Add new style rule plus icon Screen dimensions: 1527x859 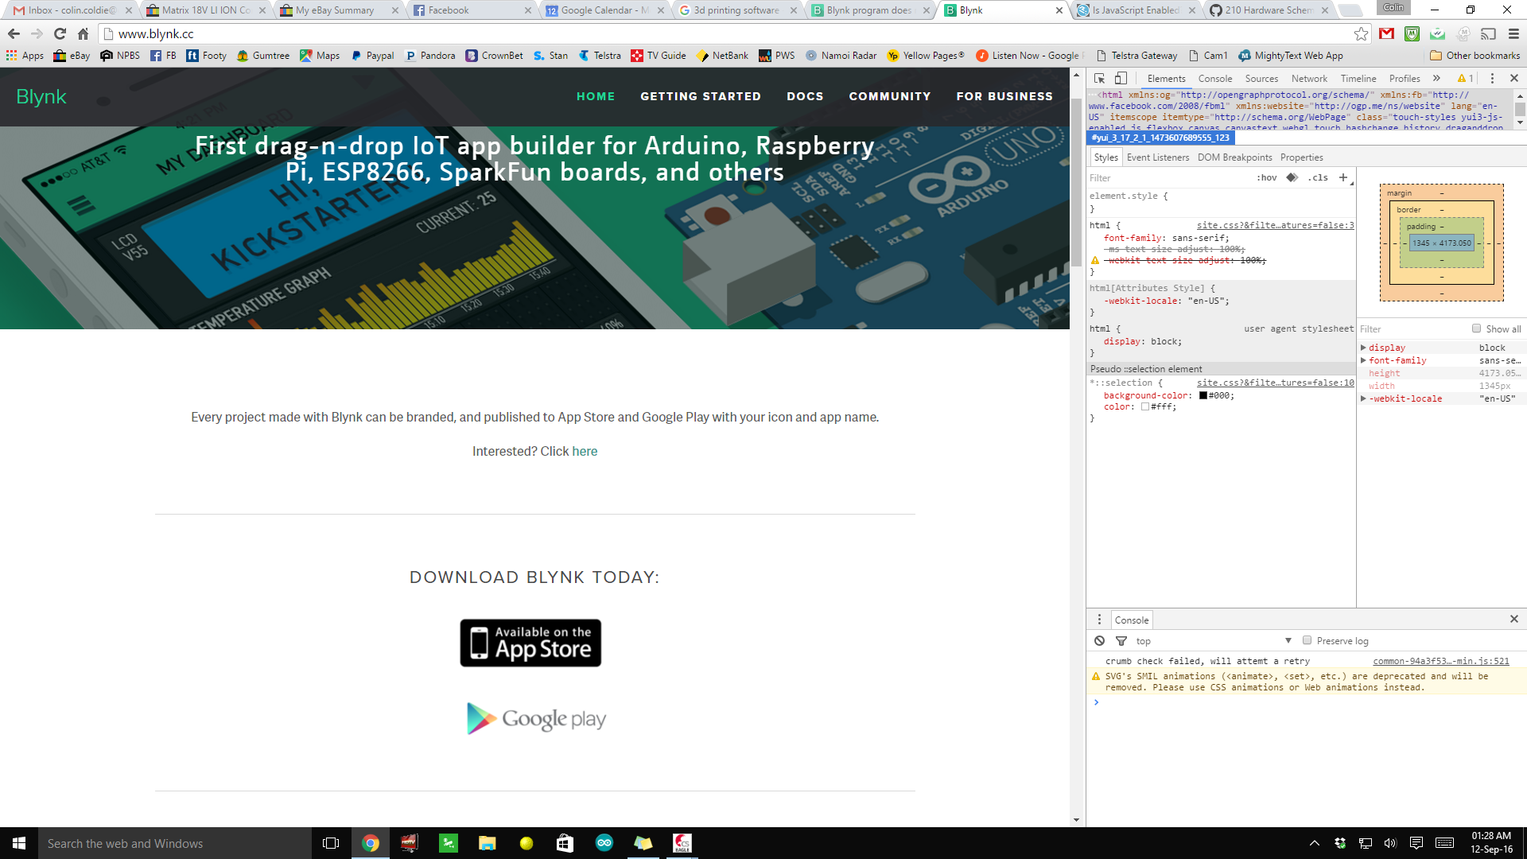click(x=1343, y=177)
